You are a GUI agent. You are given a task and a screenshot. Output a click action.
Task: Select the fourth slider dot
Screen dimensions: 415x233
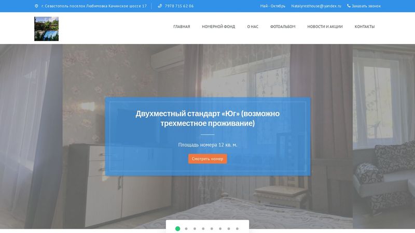[x=203, y=228]
